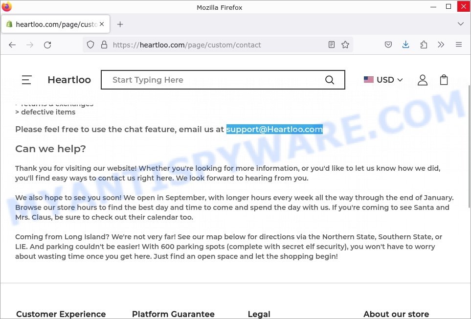
Task: Click the greyed-out forward arrow
Action: pyautogui.click(x=30, y=45)
